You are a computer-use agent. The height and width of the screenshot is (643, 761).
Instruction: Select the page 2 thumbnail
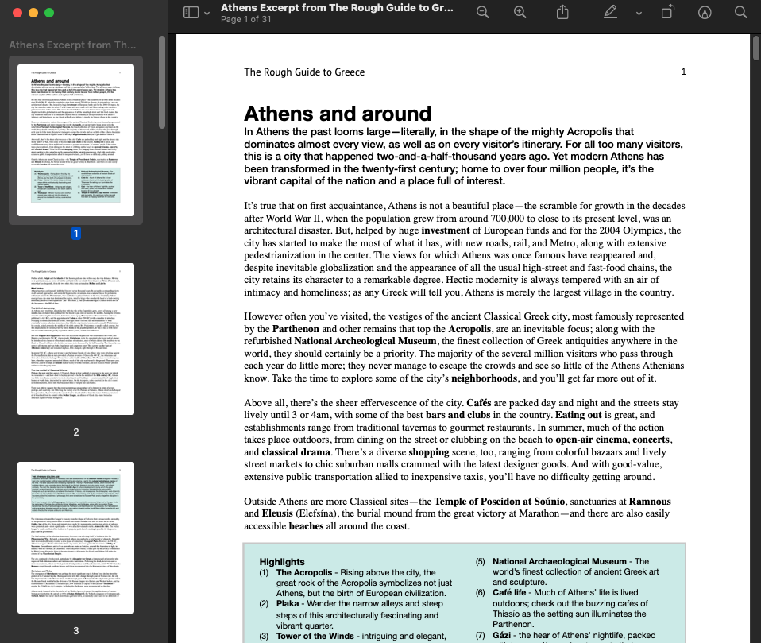(x=75, y=339)
